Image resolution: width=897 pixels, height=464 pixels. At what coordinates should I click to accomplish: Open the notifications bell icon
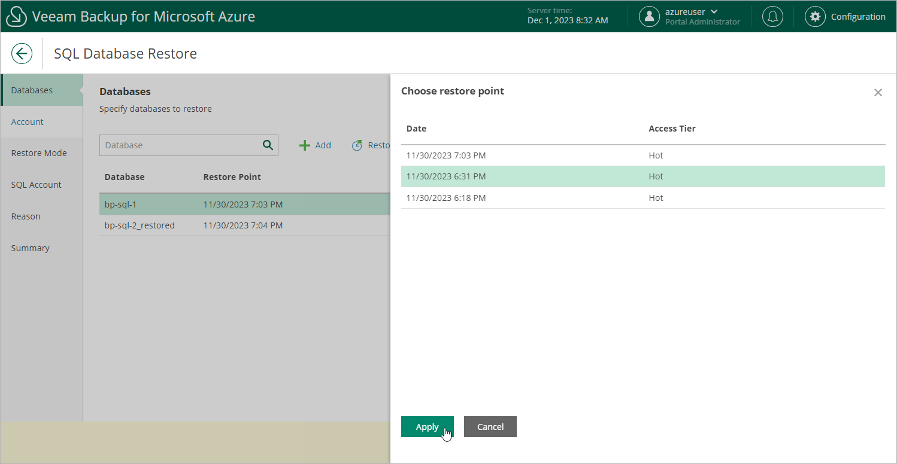(x=772, y=17)
